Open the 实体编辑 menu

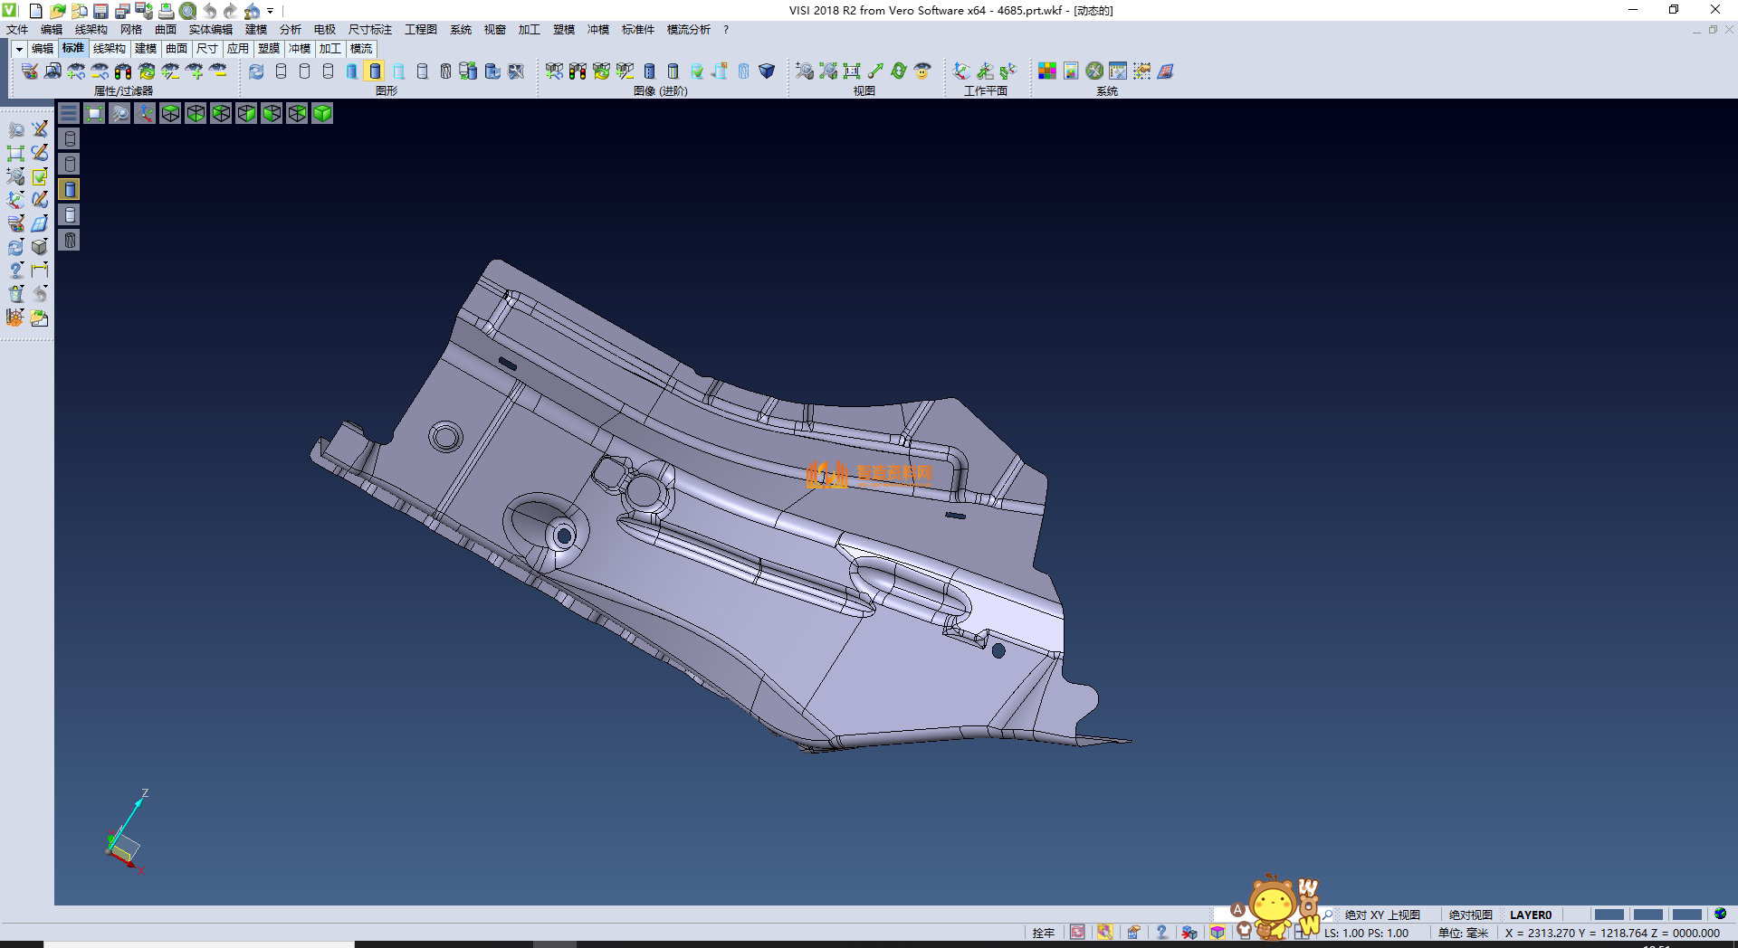click(210, 30)
